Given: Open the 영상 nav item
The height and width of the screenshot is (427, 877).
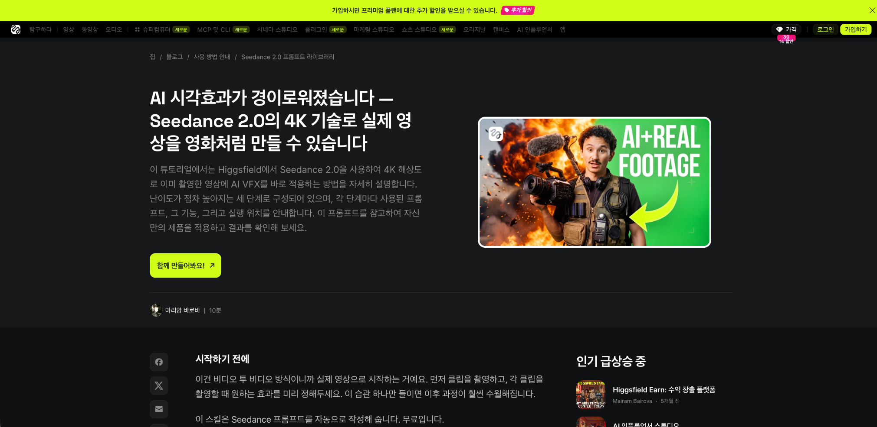Looking at the screenshot, I should point(69,29).
